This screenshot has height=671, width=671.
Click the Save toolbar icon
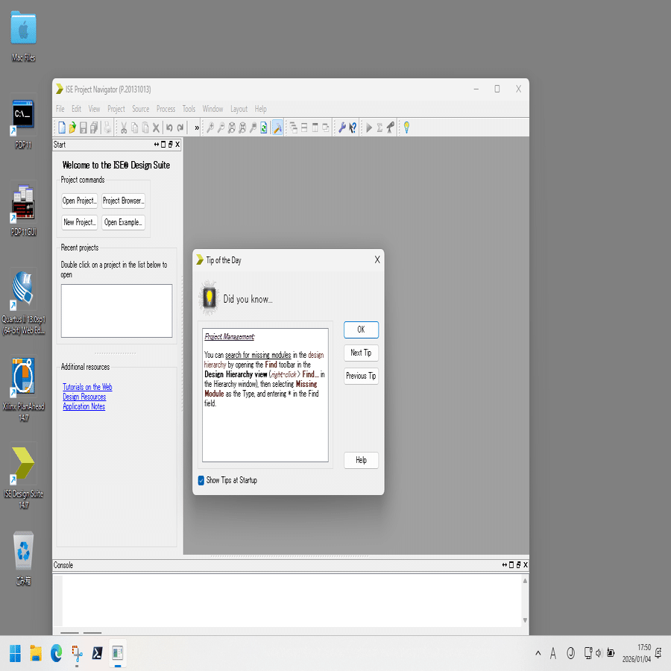pyautogui.click(x=84, y=127)
